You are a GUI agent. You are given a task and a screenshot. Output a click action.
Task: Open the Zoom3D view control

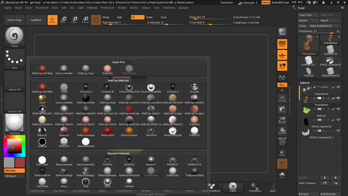282,120
